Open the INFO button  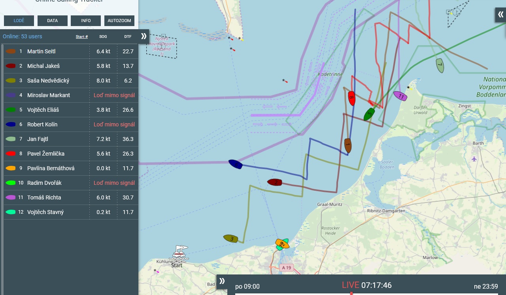coord(86,21)
